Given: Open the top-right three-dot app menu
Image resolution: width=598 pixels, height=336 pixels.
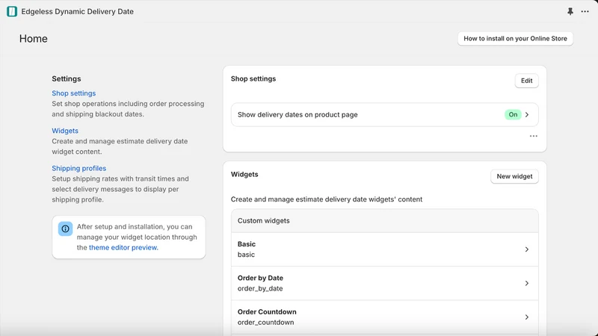Looking at the screenshot, I should 585,11.
